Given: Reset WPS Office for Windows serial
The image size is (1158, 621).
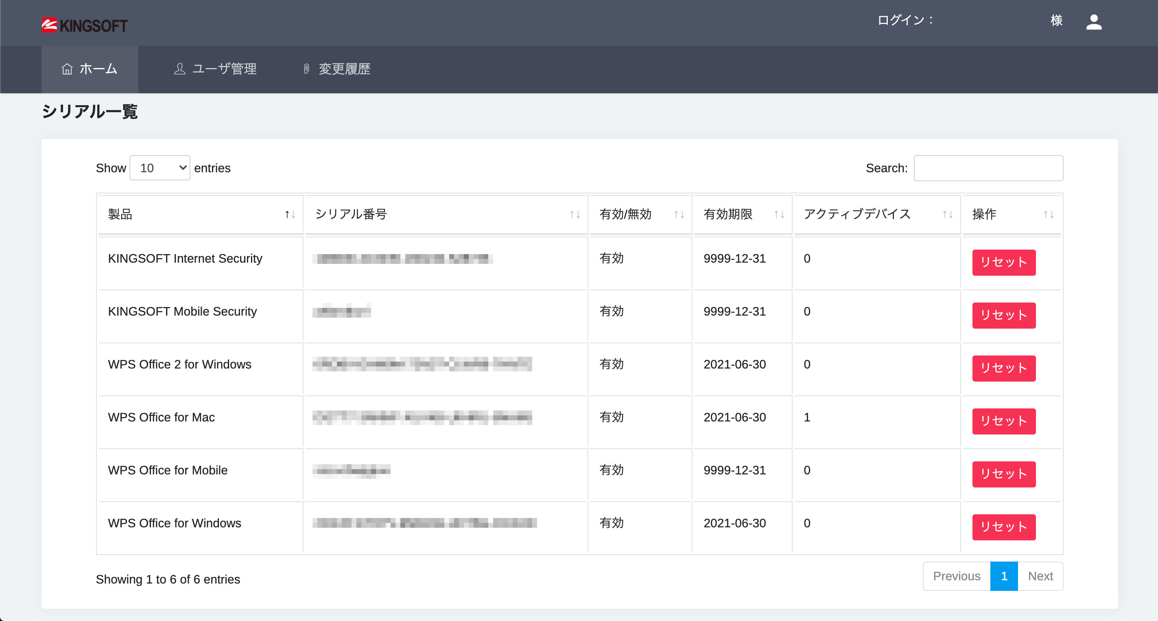Looking at the screenshot, I should (1003, 527).
